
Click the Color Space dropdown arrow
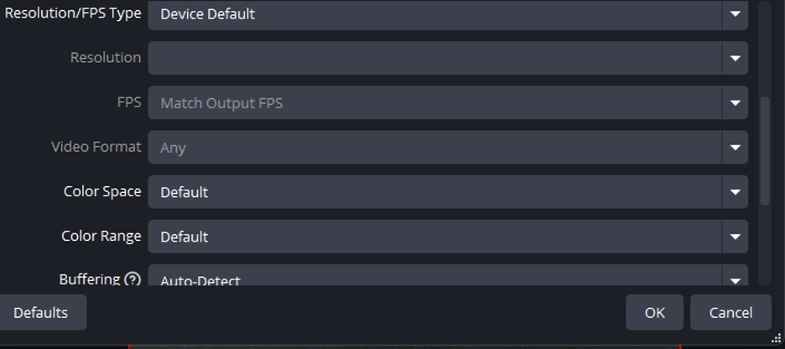[735, 192]
